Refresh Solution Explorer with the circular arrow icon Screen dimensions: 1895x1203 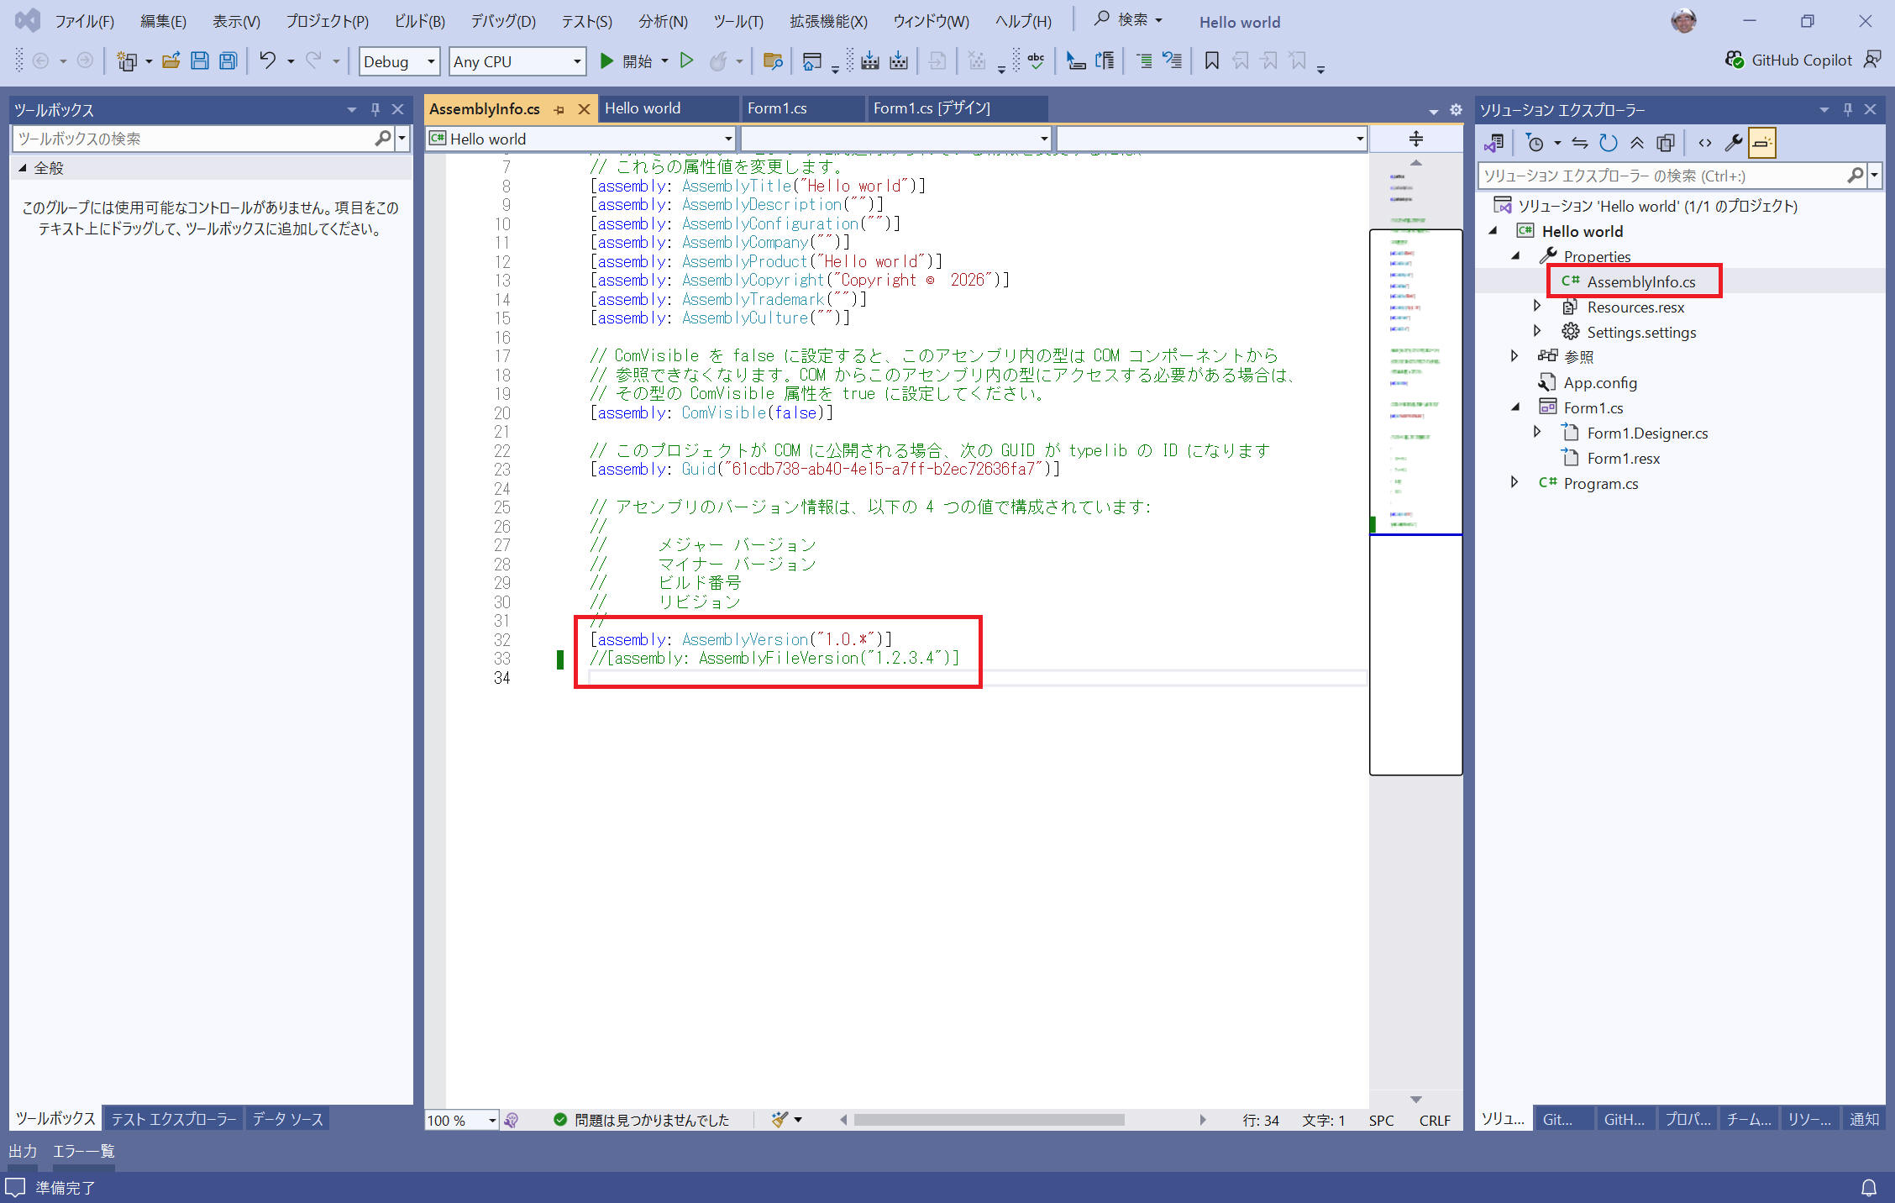click(1608, 143)
